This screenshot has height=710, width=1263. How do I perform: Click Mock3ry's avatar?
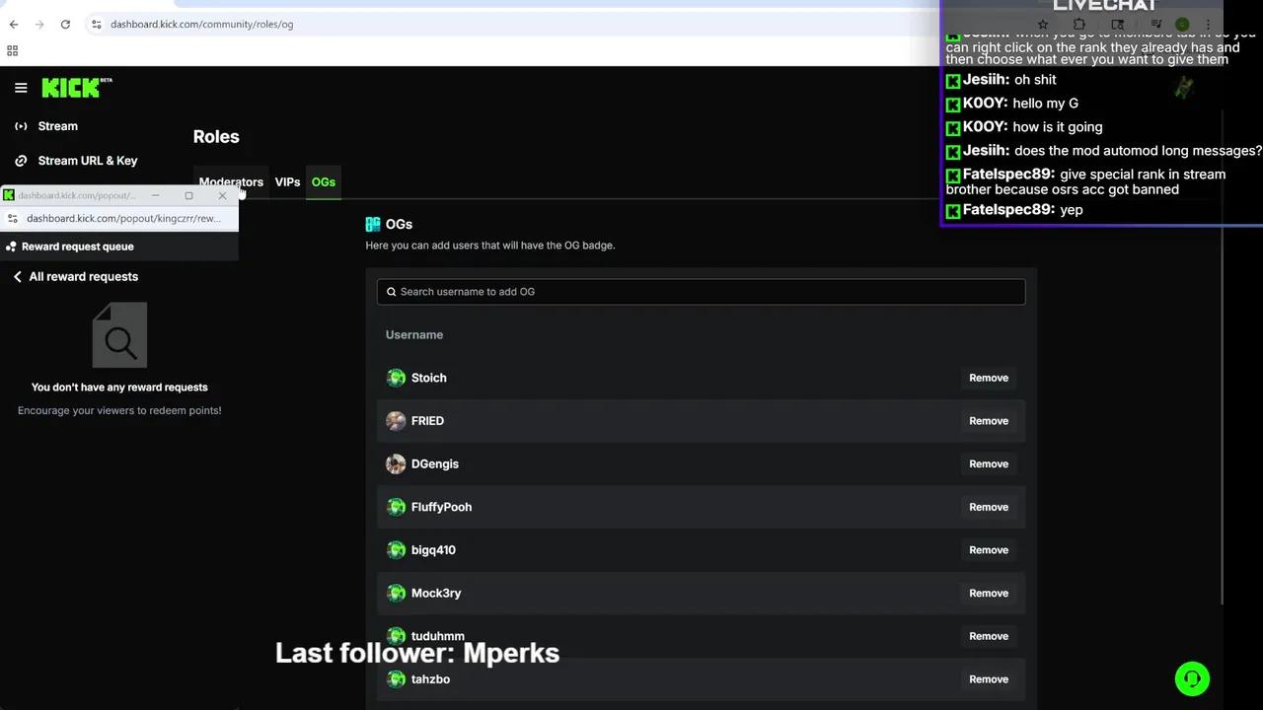coord(396,593)
